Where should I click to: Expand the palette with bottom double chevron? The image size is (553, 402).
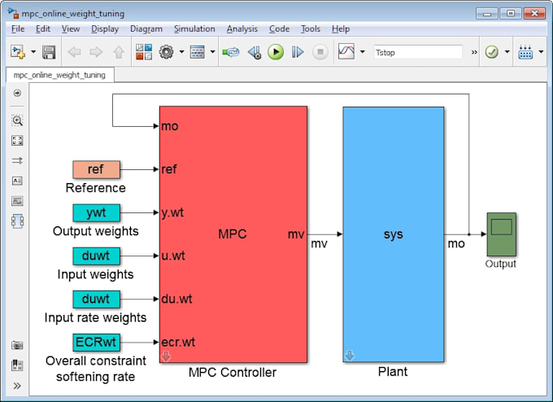pos(17,386)
